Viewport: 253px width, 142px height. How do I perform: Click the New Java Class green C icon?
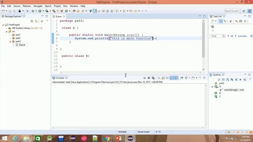coord(66,11)
